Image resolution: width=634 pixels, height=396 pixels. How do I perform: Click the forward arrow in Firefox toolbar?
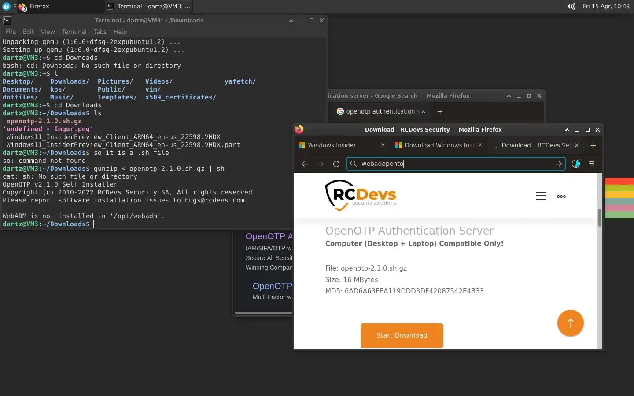point(321,164)
